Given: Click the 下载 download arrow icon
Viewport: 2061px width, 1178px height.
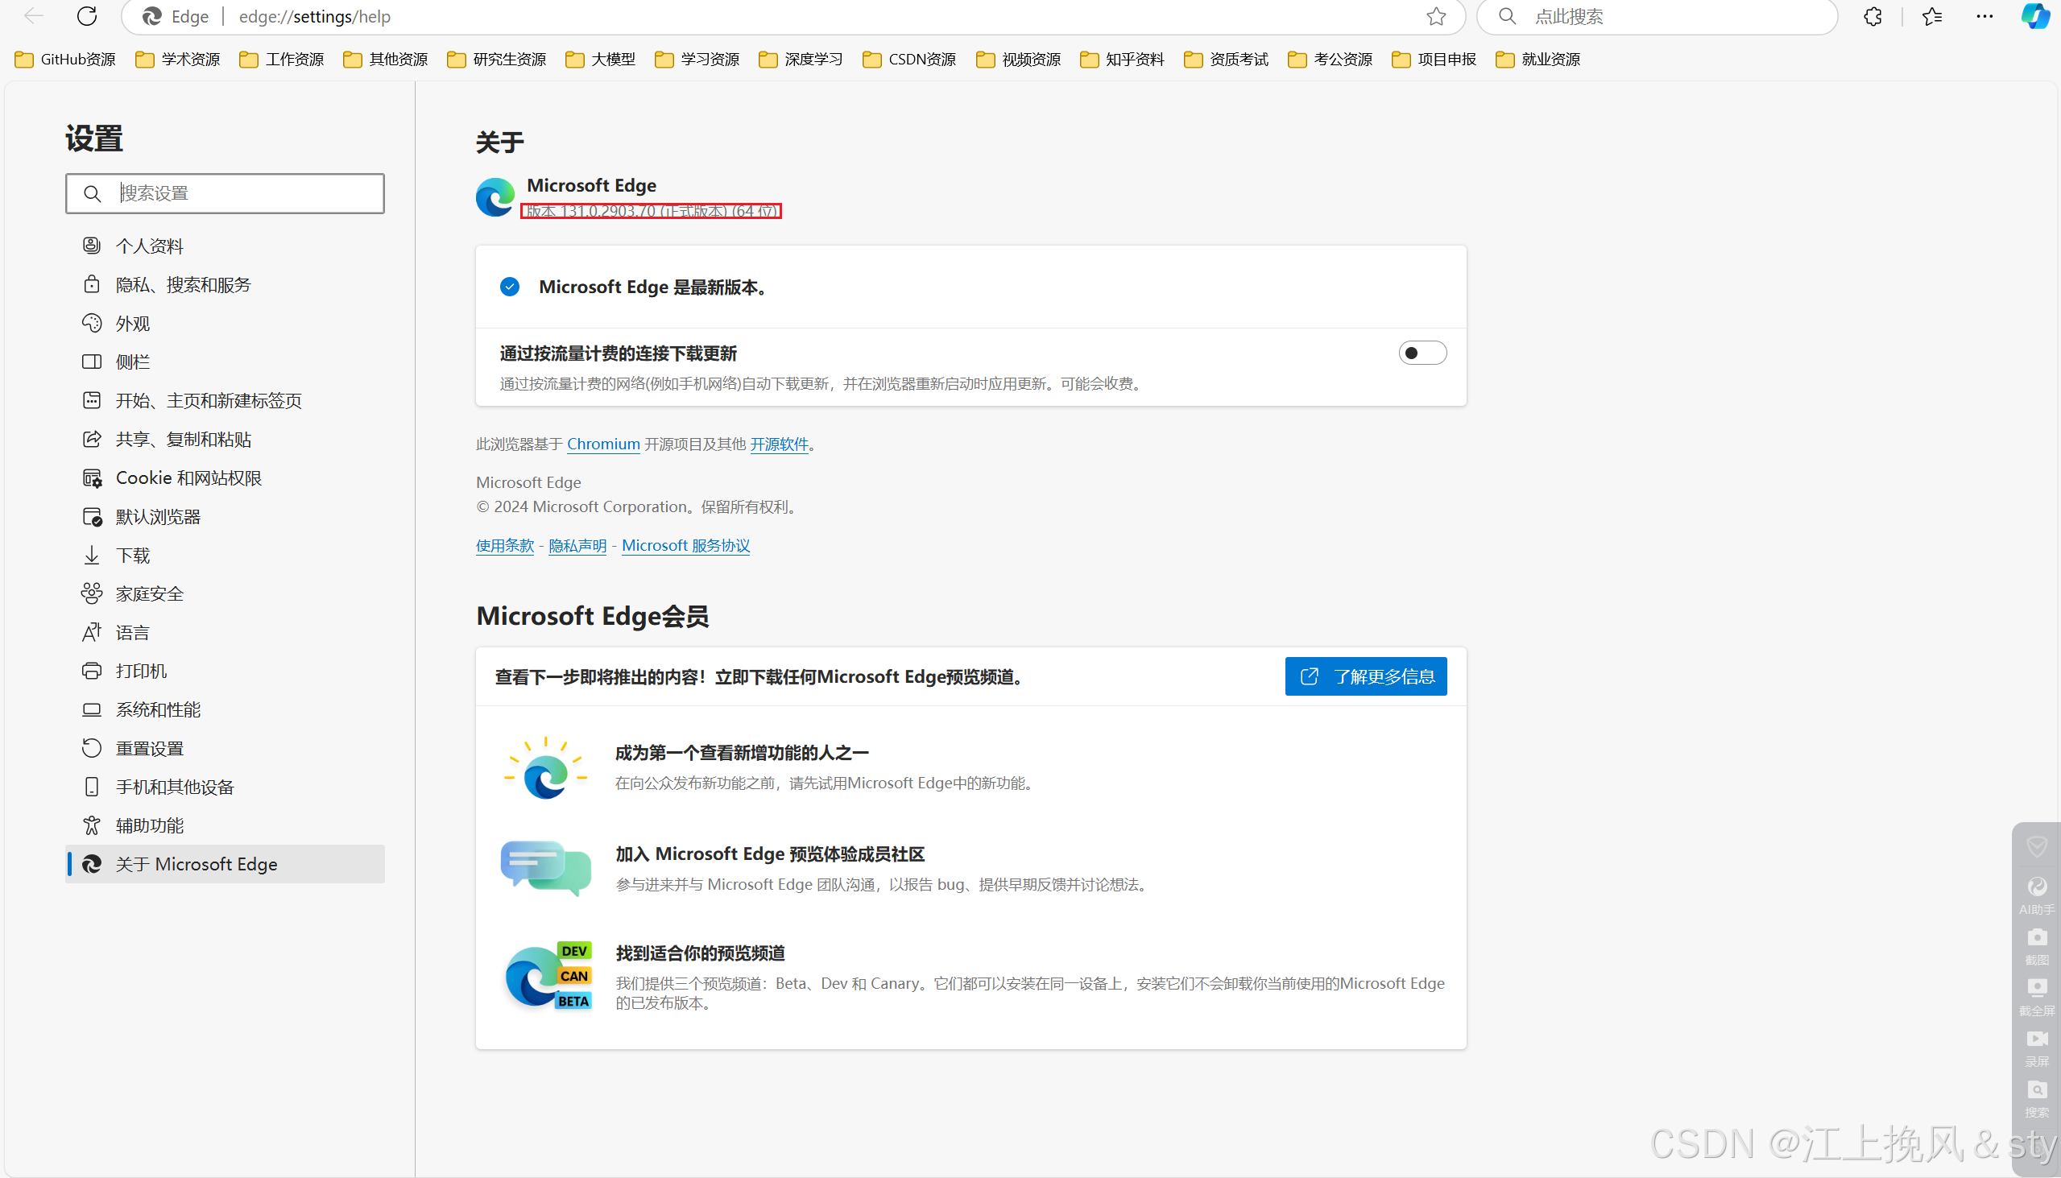Looking at the screenshot, I should [92, 555].
